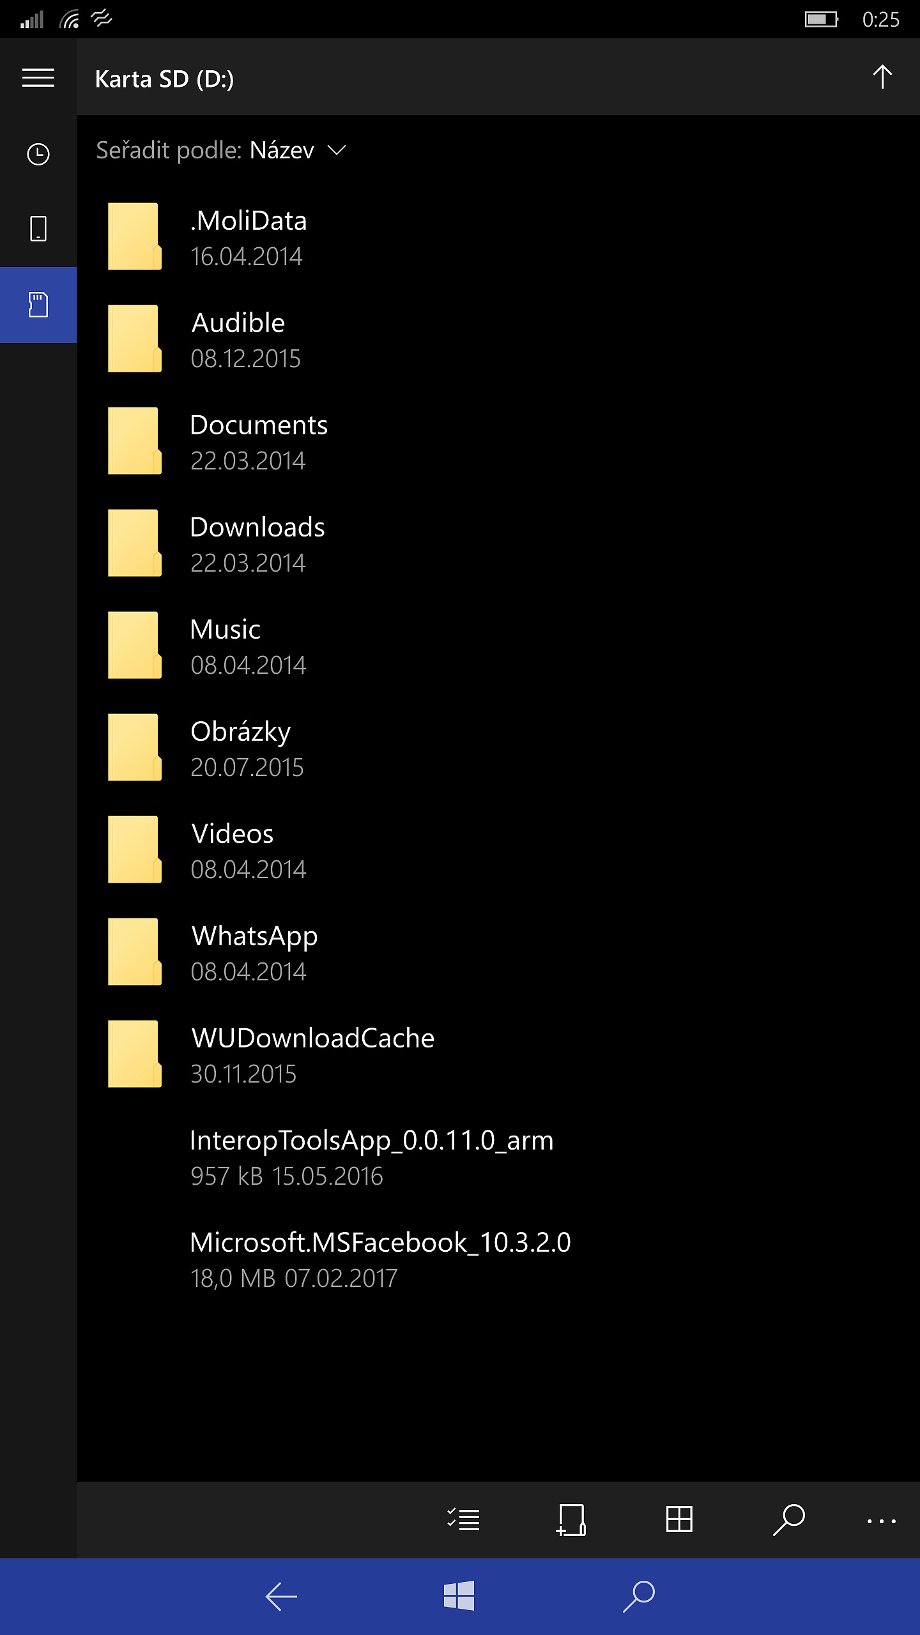Click the '18,0 MB 07.02.2017' file details
This screenshot has width=920, height=1635.
[x=294, y=1279]
